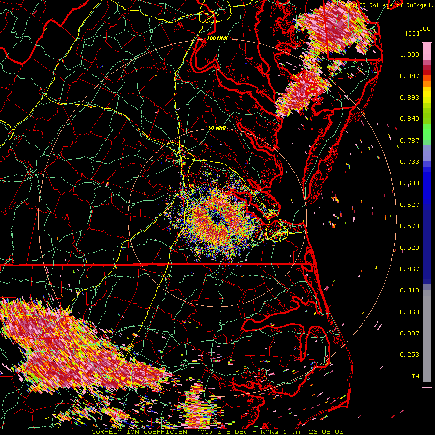Click the [CC] units label
435x435 pixels.
(x=412, y=33)
